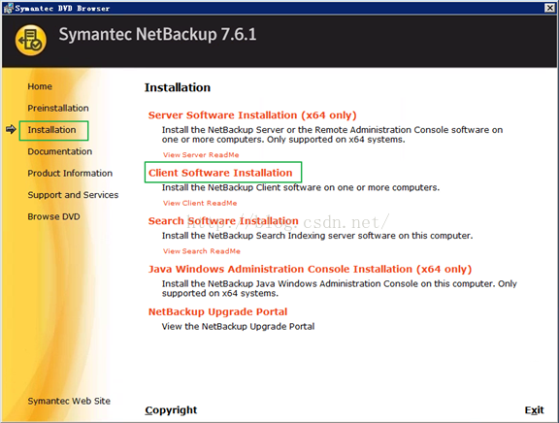Open Support and Services

click(x=73, y=195)
